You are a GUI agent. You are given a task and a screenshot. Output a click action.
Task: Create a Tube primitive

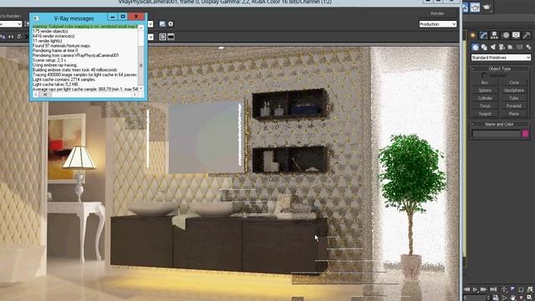click(514, 99)
